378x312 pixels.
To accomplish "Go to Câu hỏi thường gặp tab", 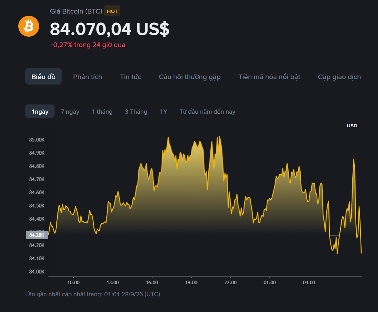I will (x=190, y=77).
